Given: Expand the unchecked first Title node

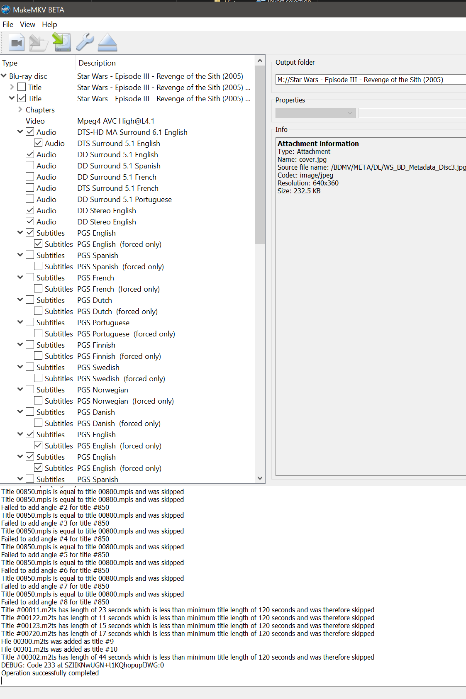Looking at the screenshot, I should 12,87.
